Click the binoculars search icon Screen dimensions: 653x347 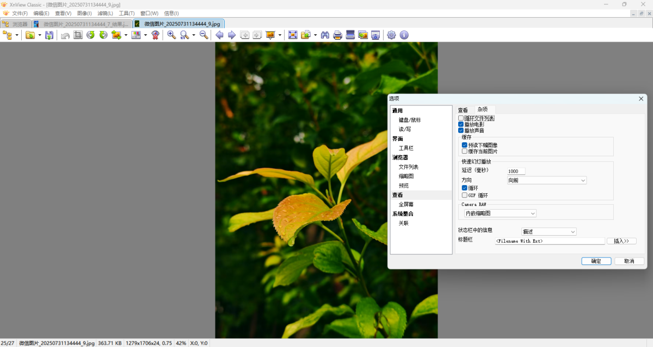tap(325, 35)
